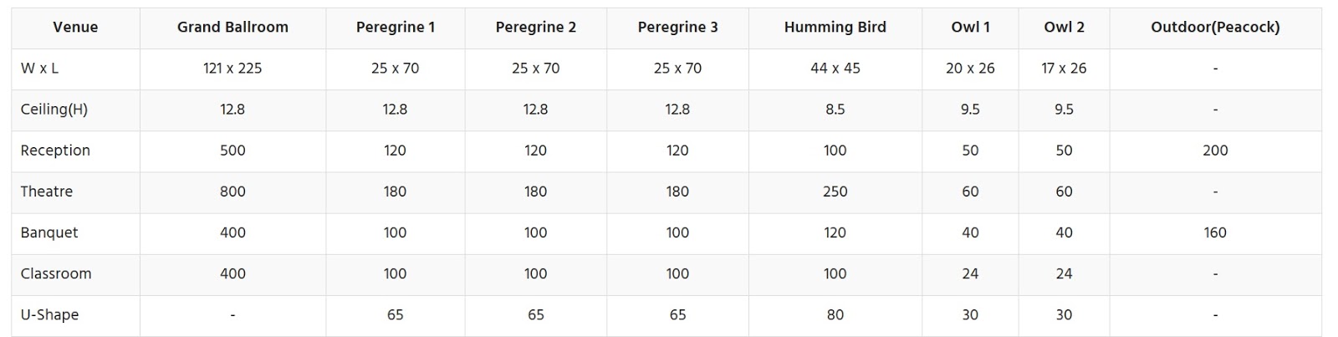Select the Peregrine 1 column header
The height and width of the screenshot is (337, 1338).
[x=395, y=27]
